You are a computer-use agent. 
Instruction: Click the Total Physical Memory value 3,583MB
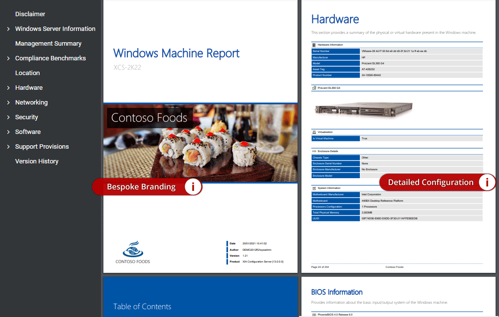click(x=367, y=212)
